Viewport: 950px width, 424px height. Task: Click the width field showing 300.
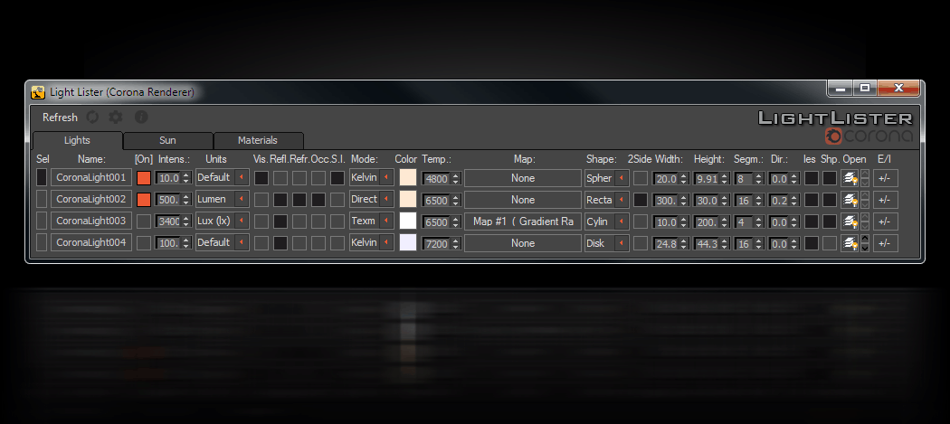667,201
